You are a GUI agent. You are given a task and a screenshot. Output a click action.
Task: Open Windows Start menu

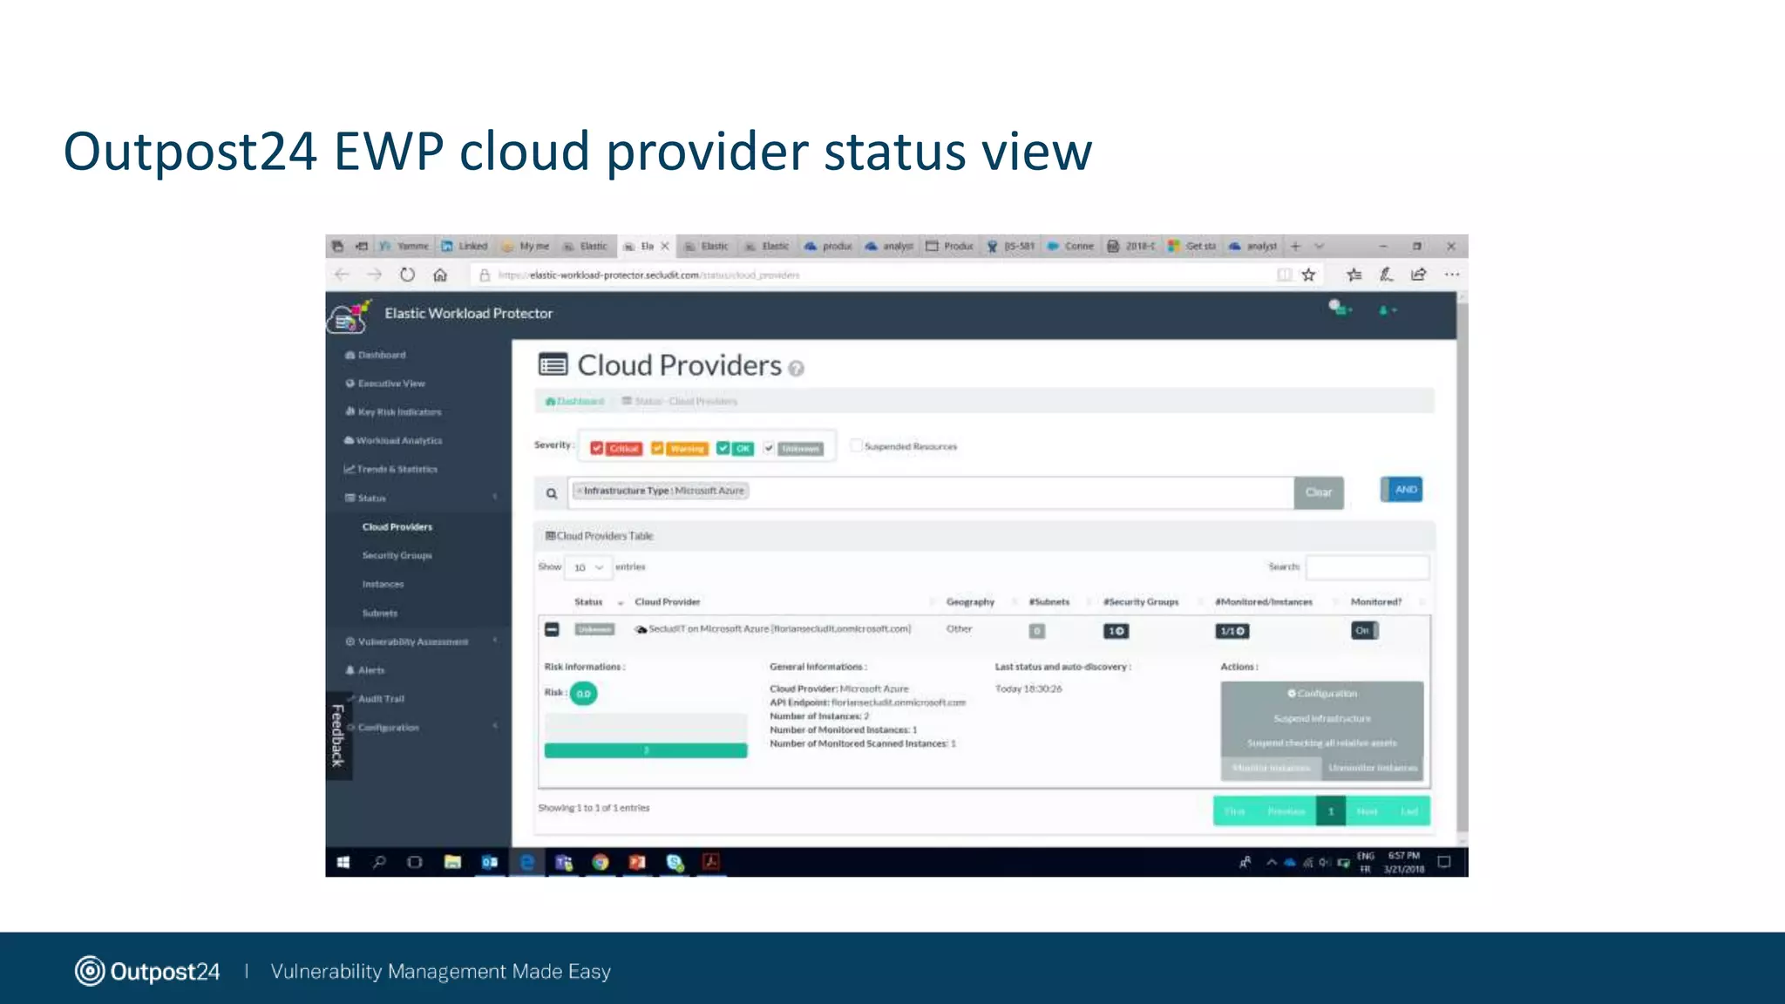pyautogui.click(x=343, y=862)
